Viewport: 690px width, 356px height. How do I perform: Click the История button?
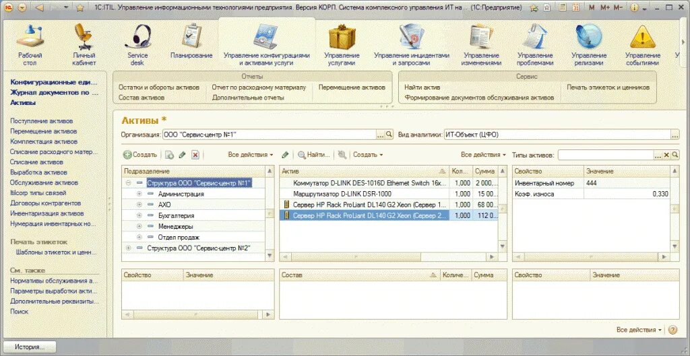(30, 347)
